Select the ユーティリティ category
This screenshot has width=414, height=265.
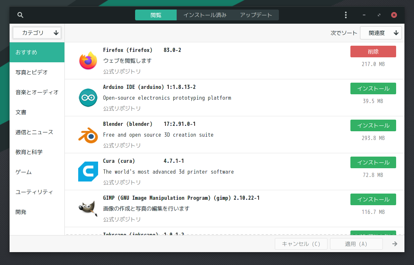[x=37, y=192]
